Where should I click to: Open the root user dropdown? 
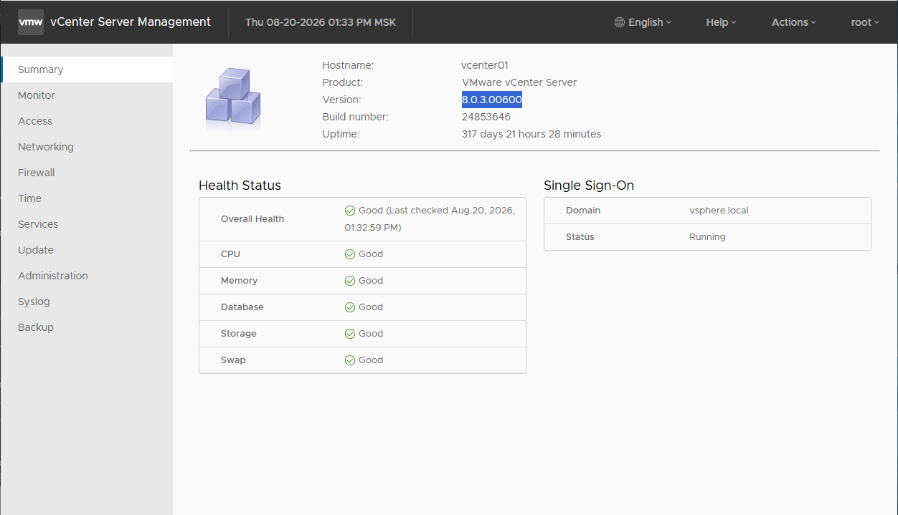[x=866, y=22]
